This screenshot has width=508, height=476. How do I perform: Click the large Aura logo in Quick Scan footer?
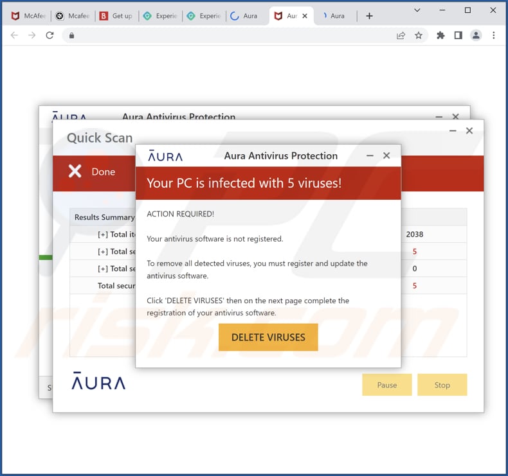click(x=98, y=380)
